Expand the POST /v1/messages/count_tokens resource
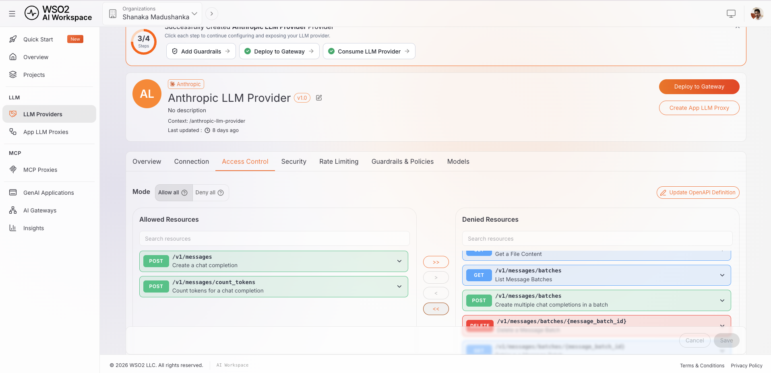Screen dimensions: 771x373 coord(399,286)
